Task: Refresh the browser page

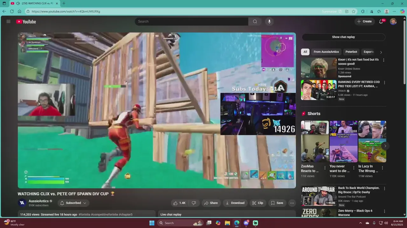Action: [x=12, y=11]
